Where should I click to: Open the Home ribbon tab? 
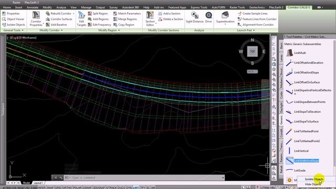click(7, 7)
